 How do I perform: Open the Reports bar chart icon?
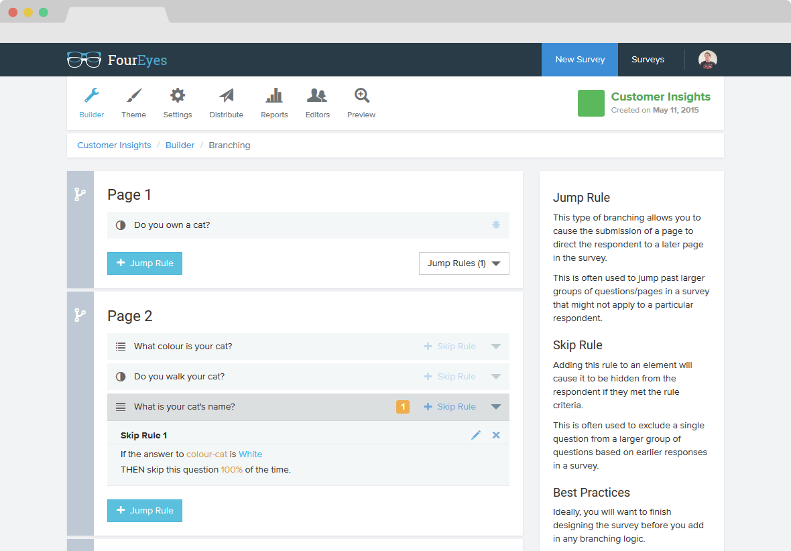(274, 95)
